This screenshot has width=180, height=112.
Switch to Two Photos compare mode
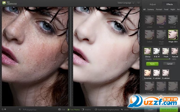tap(73, 110)
